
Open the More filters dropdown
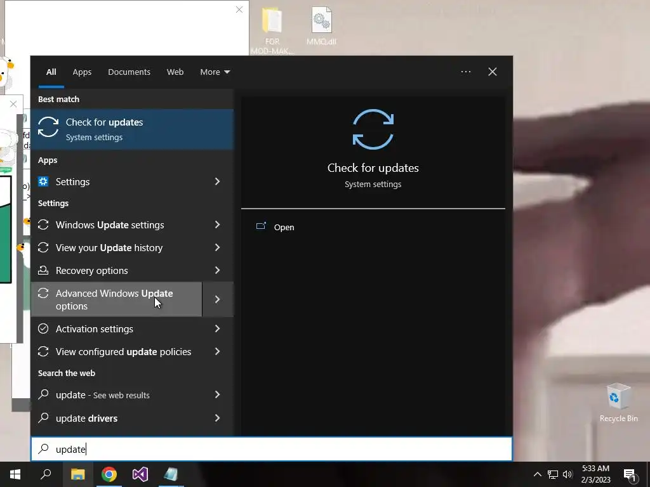pos(215,72)
